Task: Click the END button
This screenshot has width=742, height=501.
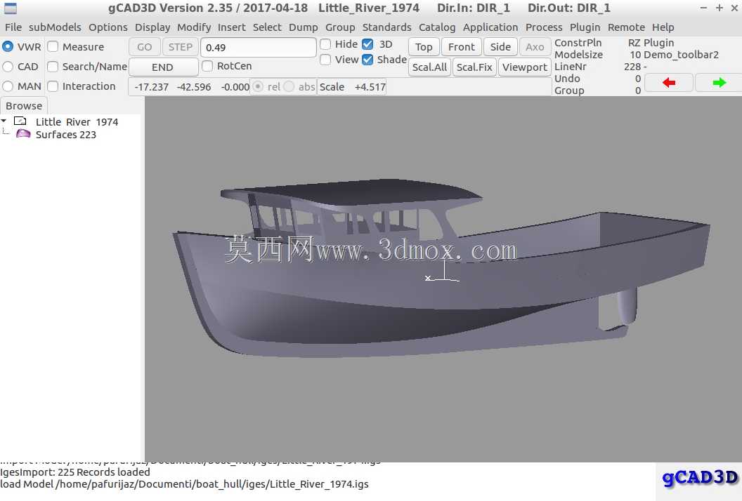Action: (x=163, y=67)
